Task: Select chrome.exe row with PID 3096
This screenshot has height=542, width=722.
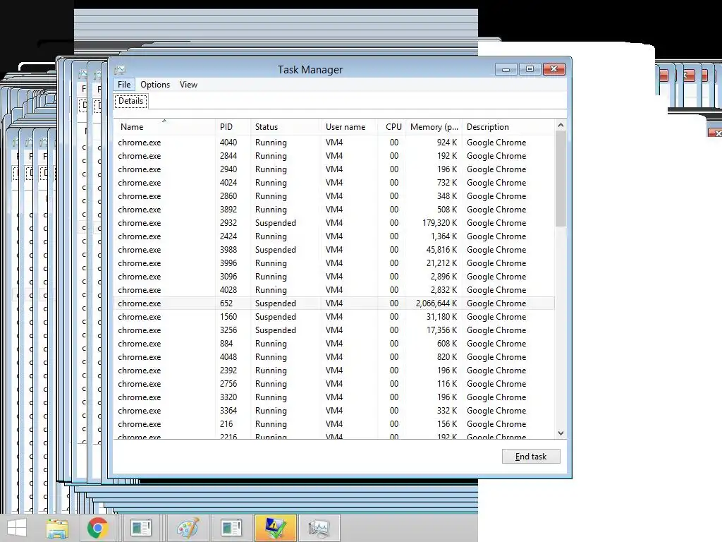Action: (x=334, y=277)
